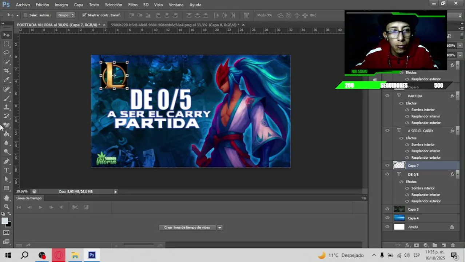Hide the Capa 3 layer

(x=387, y=209)
